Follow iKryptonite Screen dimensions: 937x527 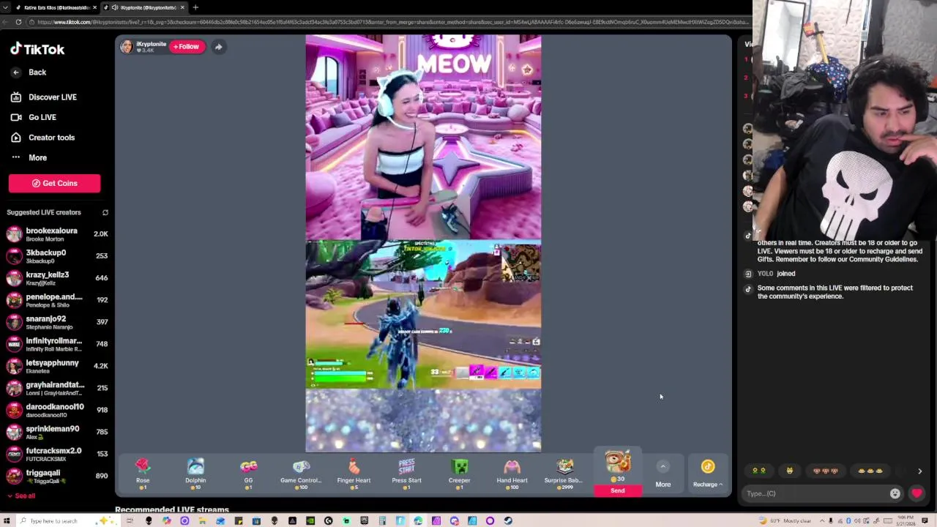pos(186,47)
